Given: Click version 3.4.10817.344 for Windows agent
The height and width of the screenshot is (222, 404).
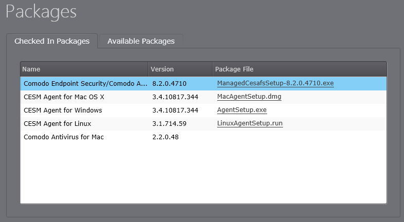Looking at the screenshot, I should (x=175, y=110).
